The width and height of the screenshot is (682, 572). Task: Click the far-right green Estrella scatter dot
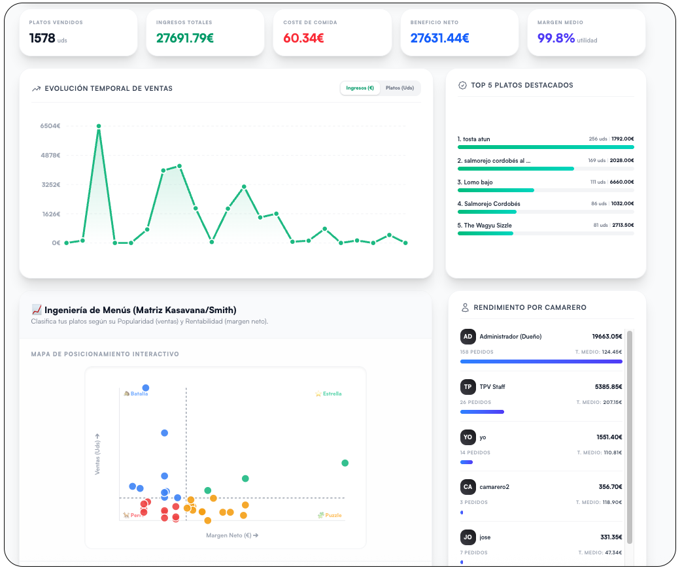coord(345,463)
